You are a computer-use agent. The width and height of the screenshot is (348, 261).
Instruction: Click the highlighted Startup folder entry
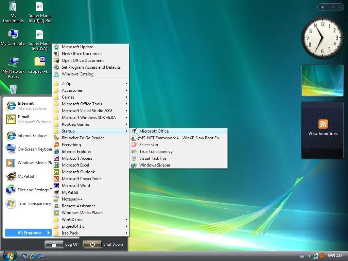[x=90, y=131]
